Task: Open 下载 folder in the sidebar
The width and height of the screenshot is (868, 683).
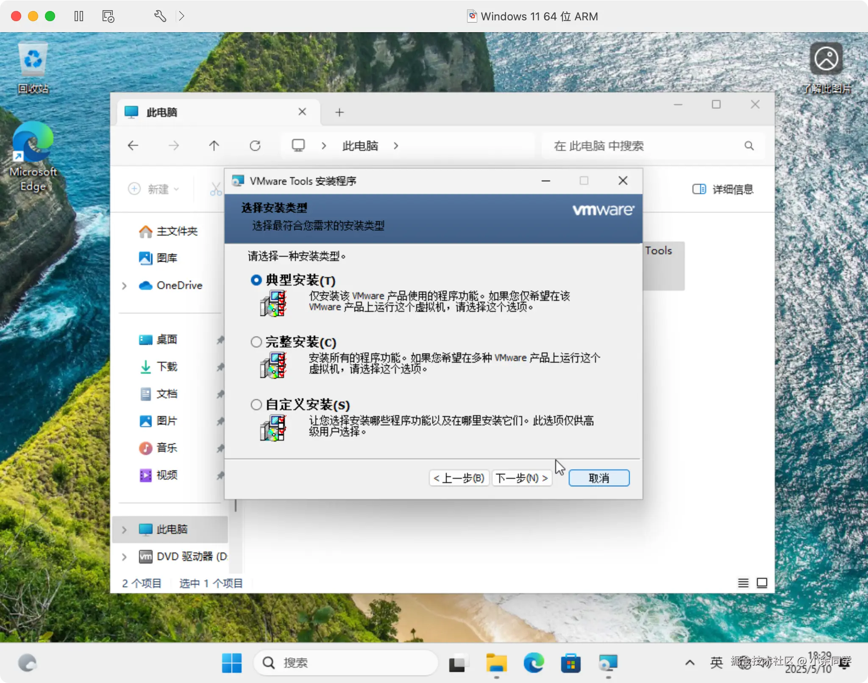Action: pyautogui.click(x=167, y=366)
